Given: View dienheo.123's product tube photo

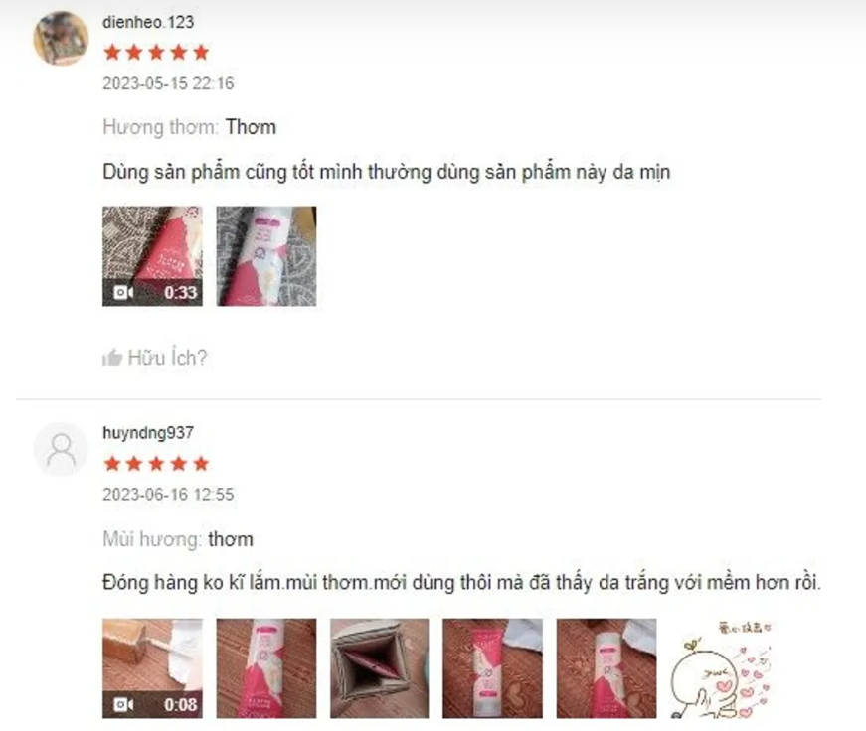Looking at the screenshot, I should (x=266, y=256).
